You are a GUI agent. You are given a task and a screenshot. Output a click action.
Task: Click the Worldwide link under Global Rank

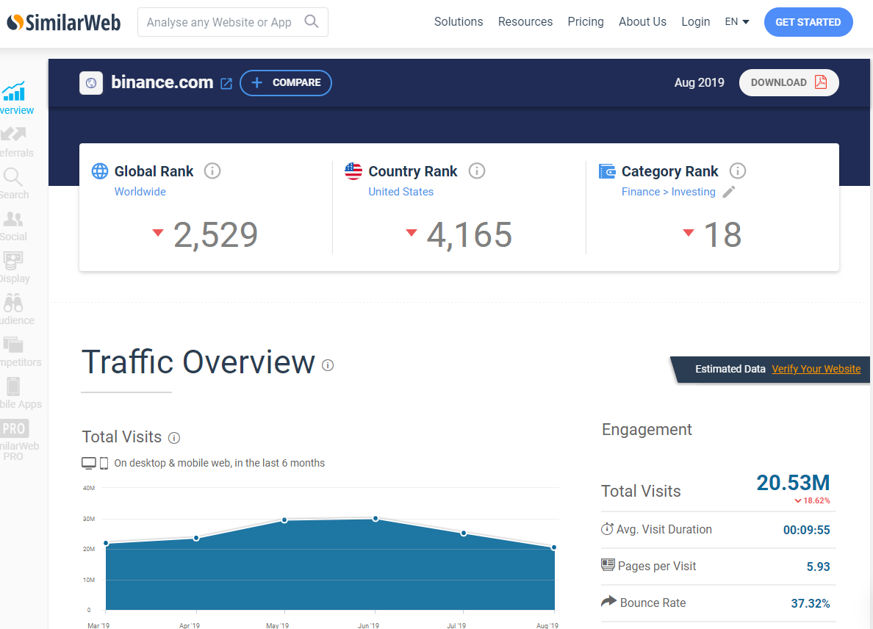(140, 192)
